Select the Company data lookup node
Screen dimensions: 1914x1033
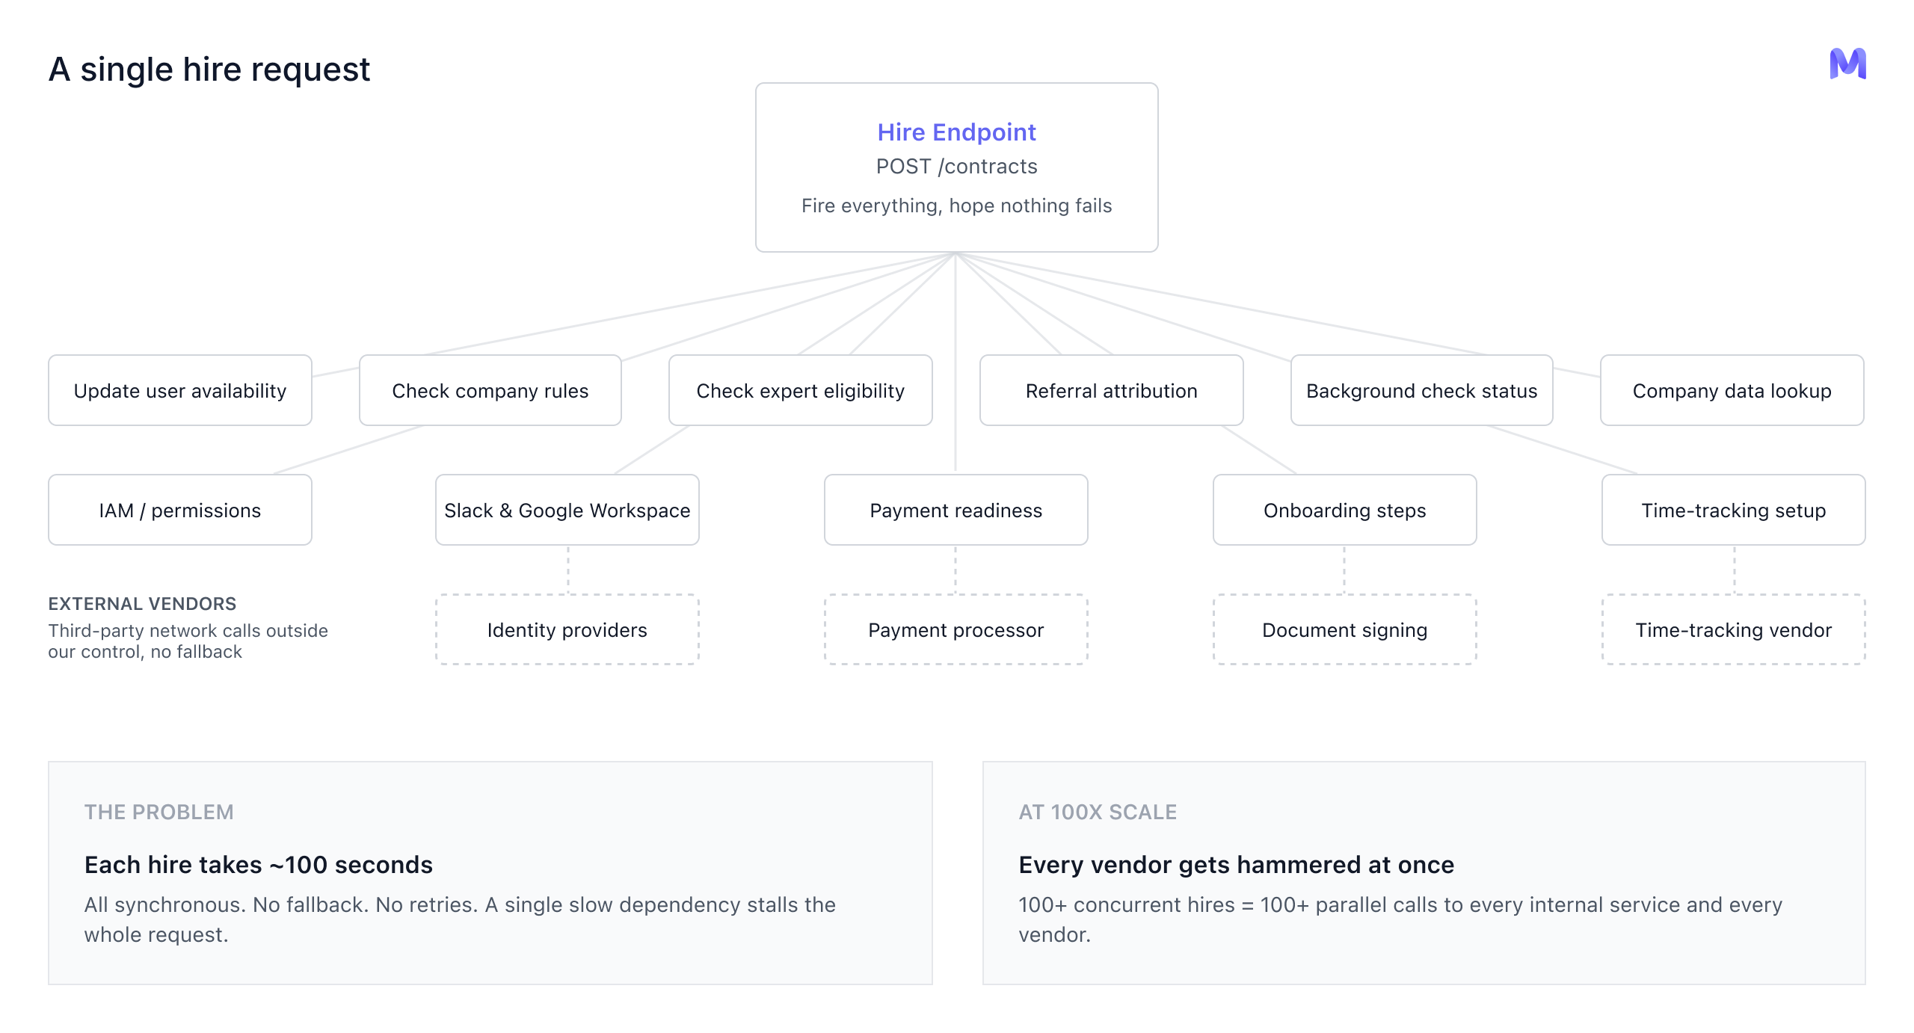pyautogui.click(x=1732, y=390)
